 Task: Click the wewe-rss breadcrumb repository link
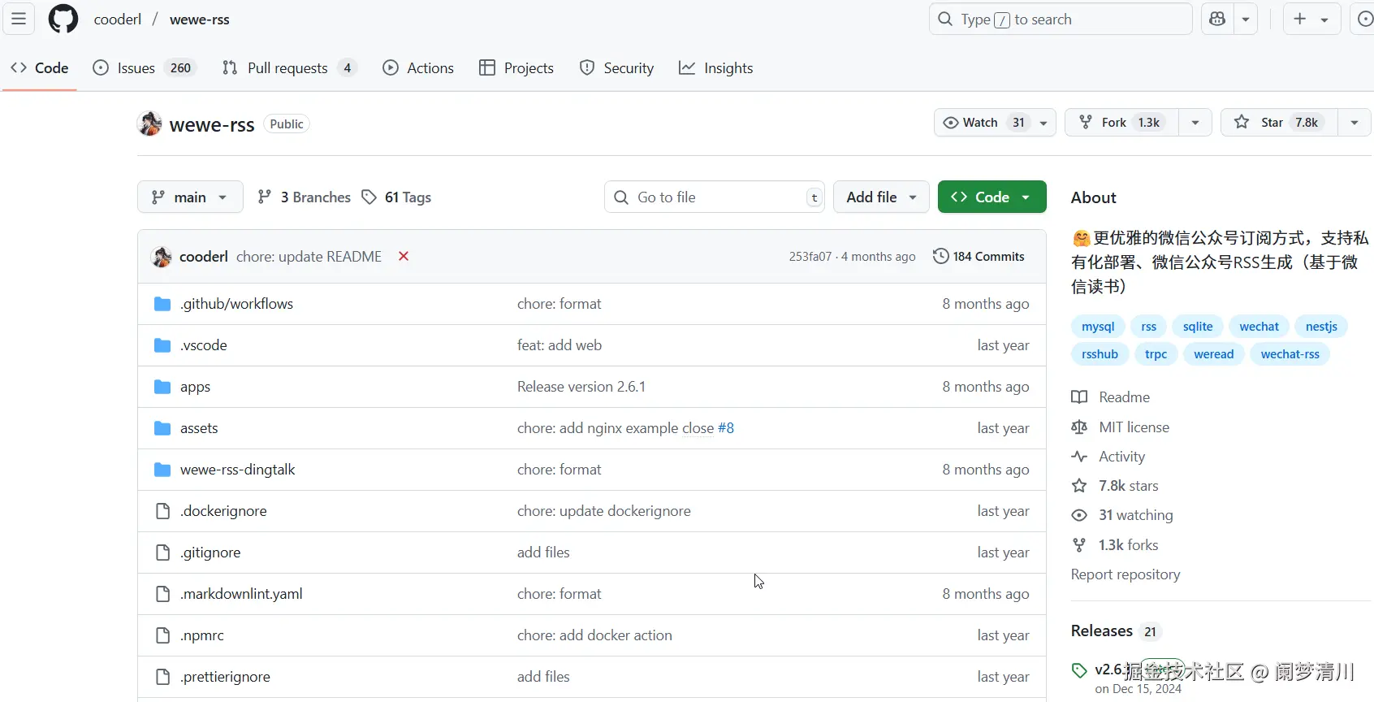(x=200, y=19)
